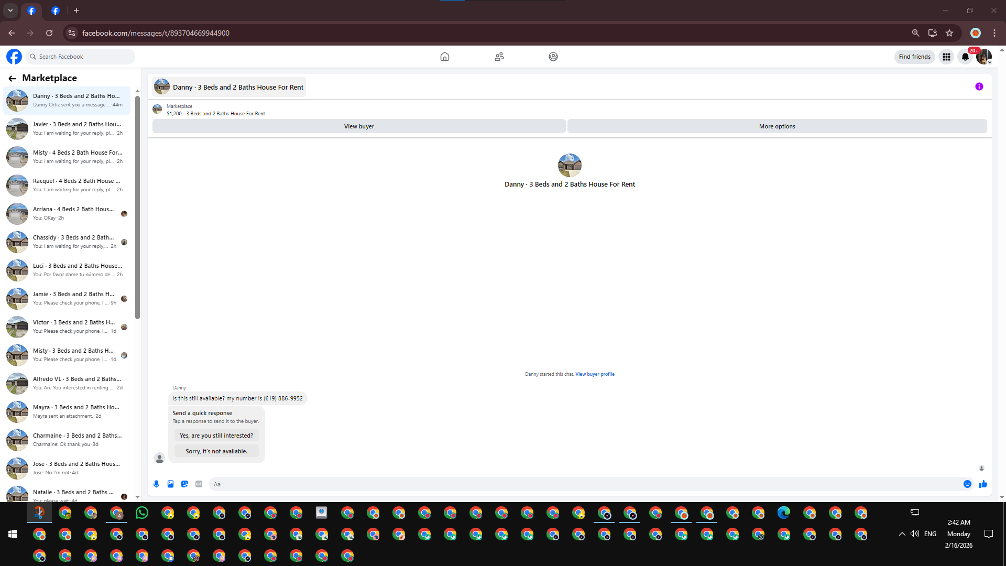
Task: Go back from Marketplace with arrow
Action: [x=12, y=78]
